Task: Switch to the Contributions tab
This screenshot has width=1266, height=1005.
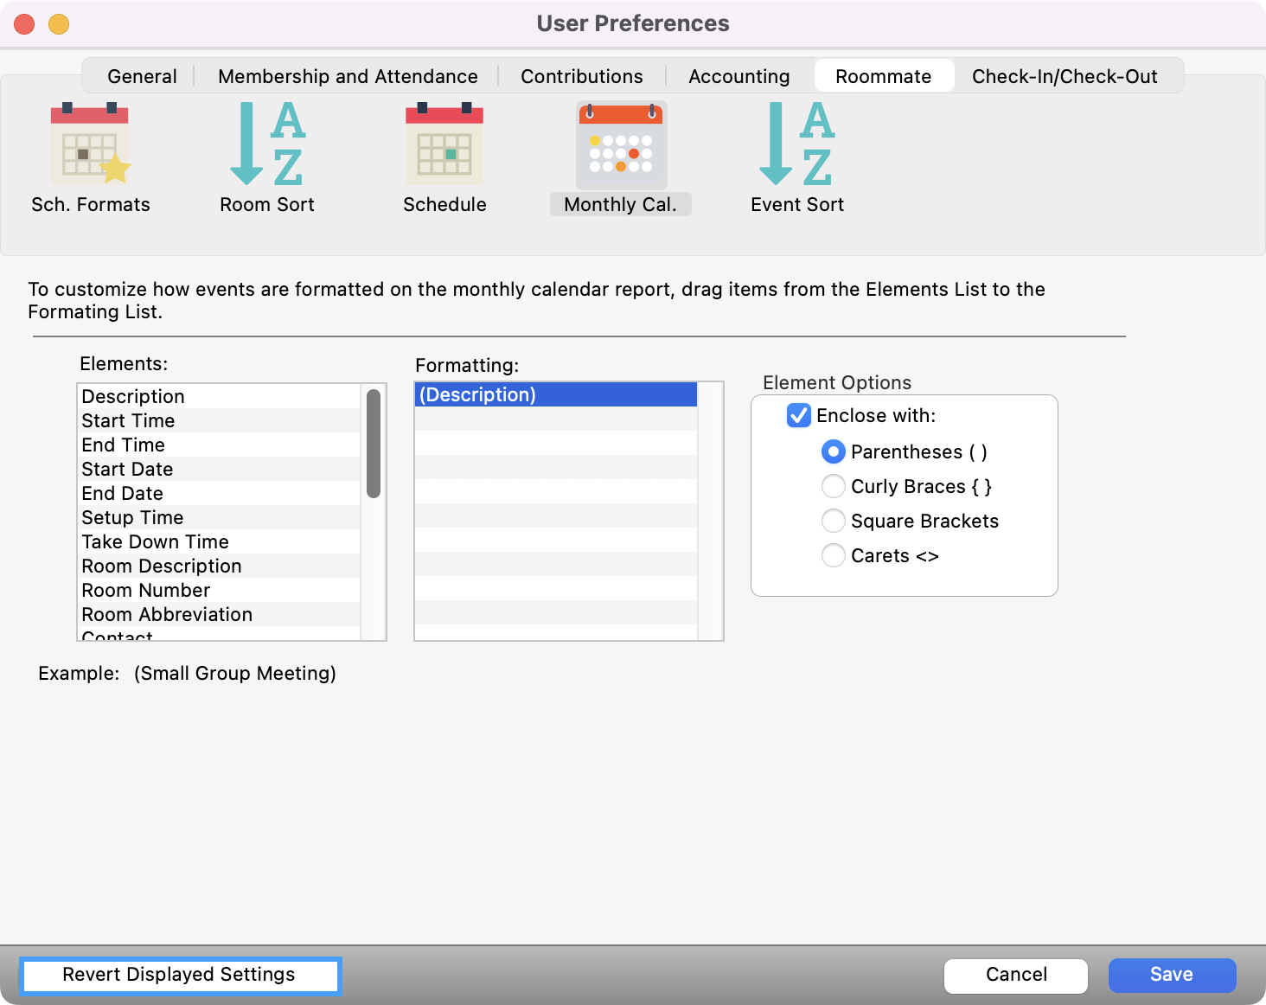Action: (581, 76)
